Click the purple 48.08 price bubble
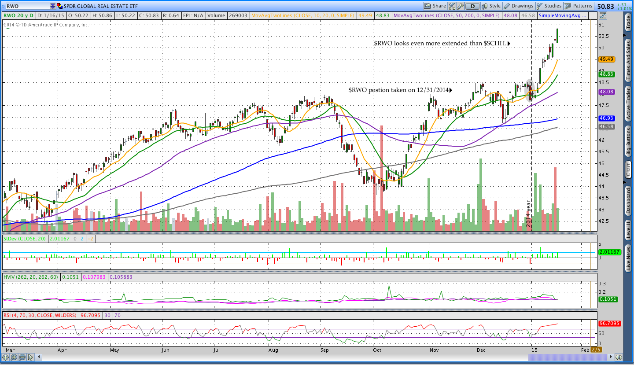 pos(607,92)
